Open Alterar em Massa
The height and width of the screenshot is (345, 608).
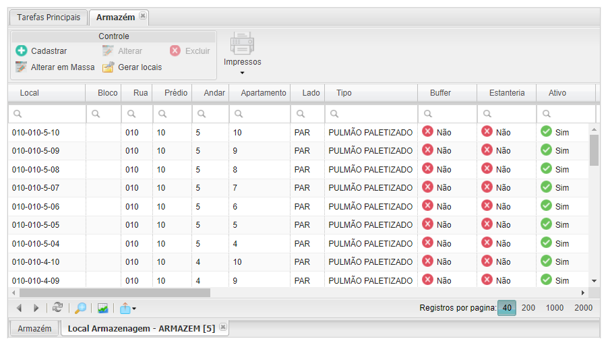[x=55, y=67]
